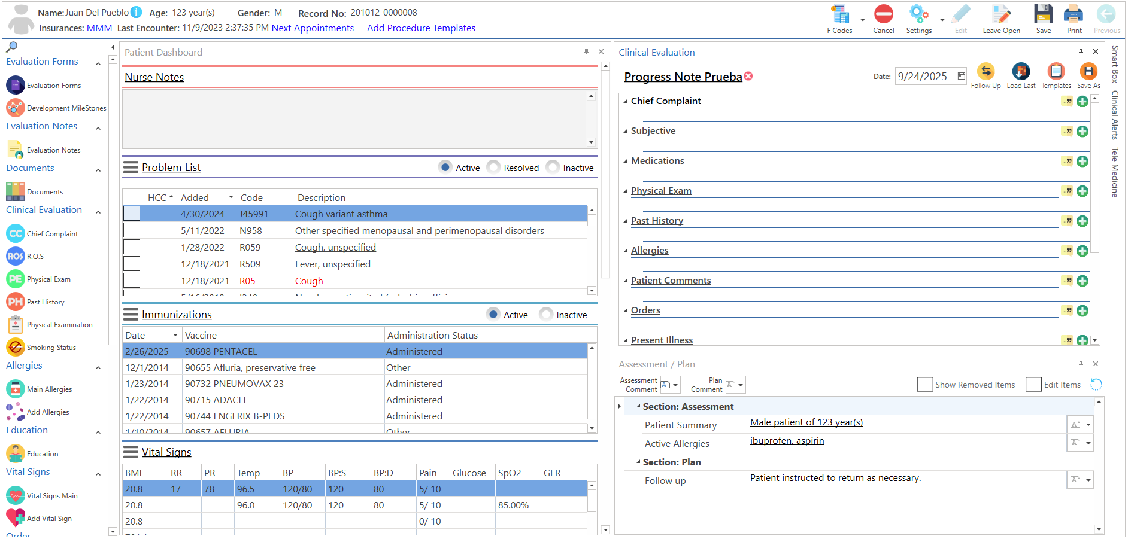Enable Edit Items checkbox
Image resolution: width=1128 pixels, height=539 pixels.
[x=1033, y=385]
